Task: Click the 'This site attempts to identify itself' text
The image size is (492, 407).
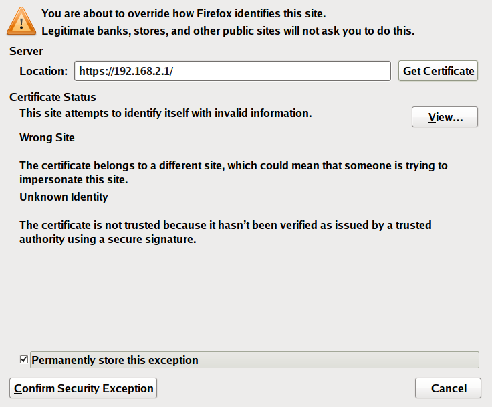Action: click(x=166, y=114)
